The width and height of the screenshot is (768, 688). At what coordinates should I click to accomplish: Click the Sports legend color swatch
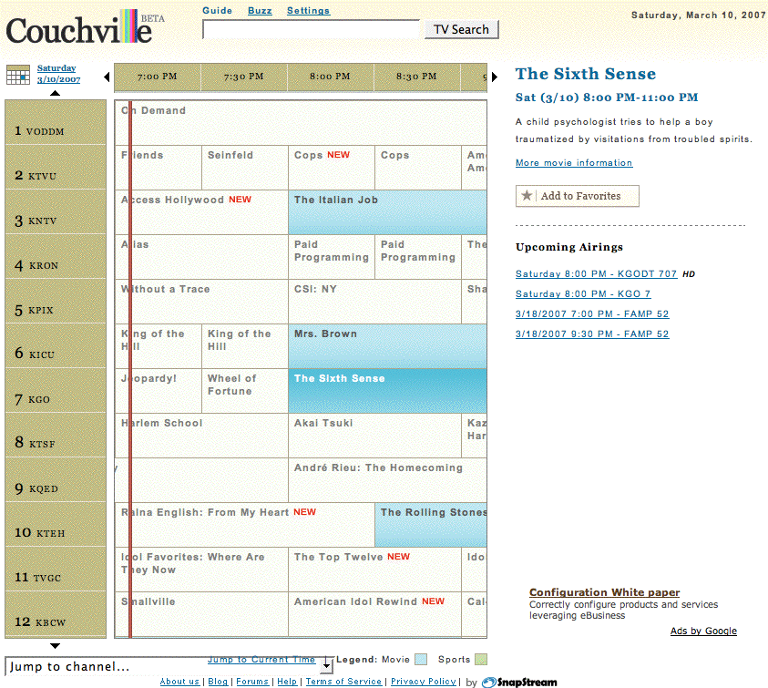pos(482,660)
